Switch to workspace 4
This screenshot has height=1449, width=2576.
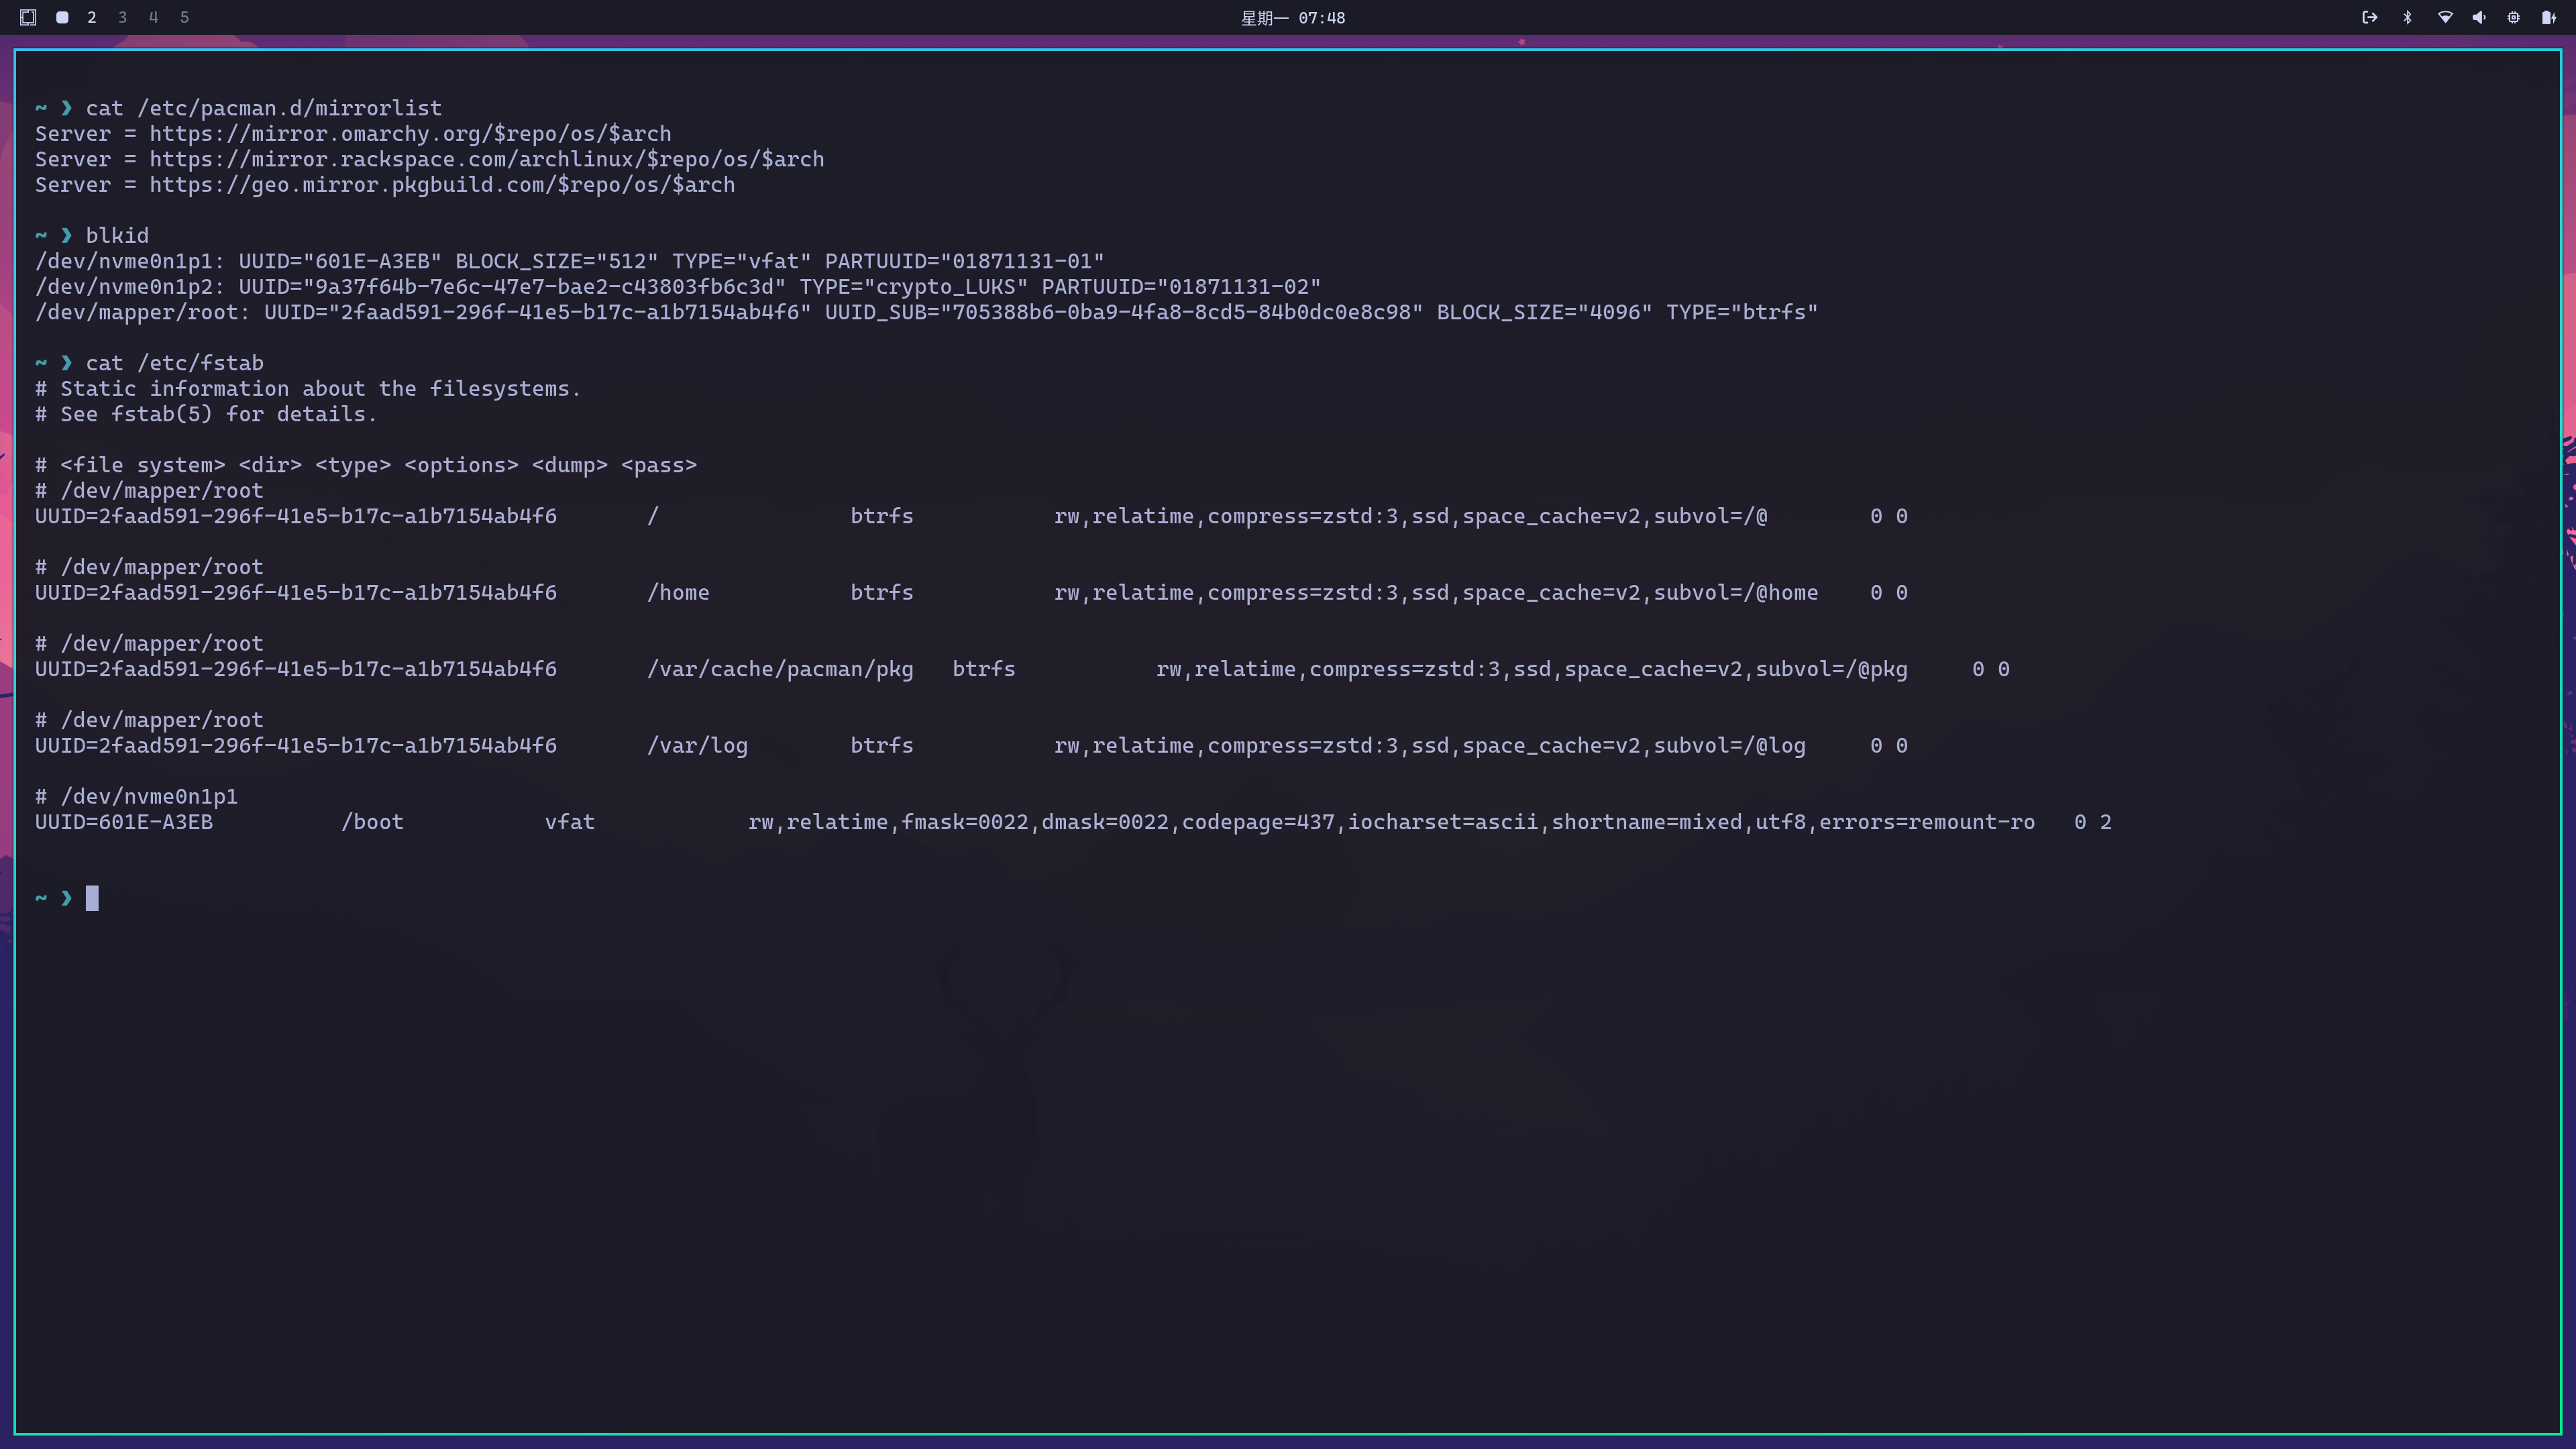153,17
